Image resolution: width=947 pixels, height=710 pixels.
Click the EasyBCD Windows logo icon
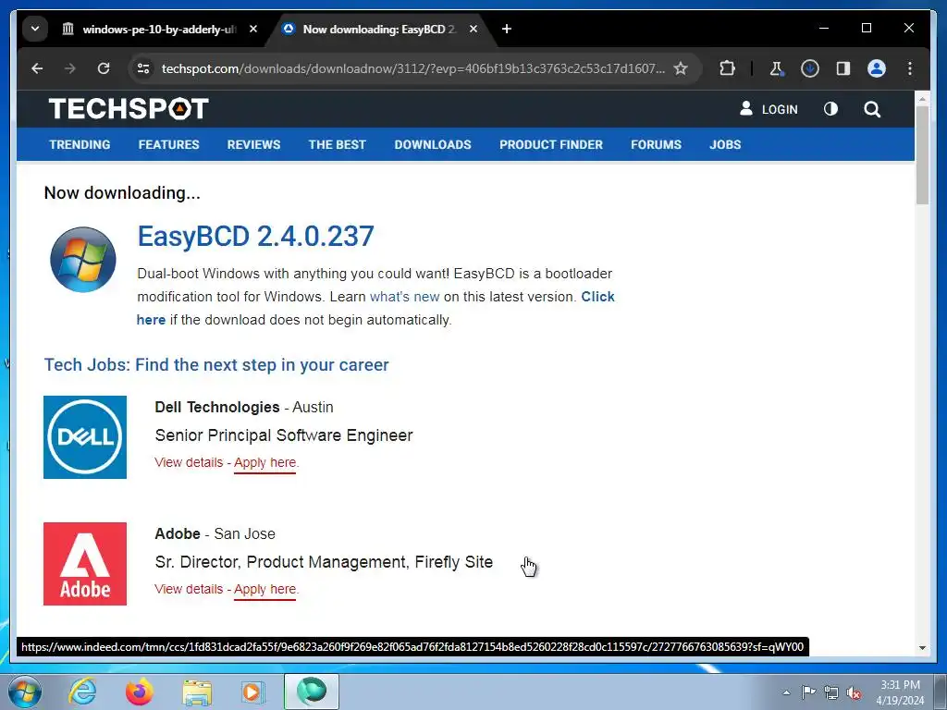tap(82, 260)
